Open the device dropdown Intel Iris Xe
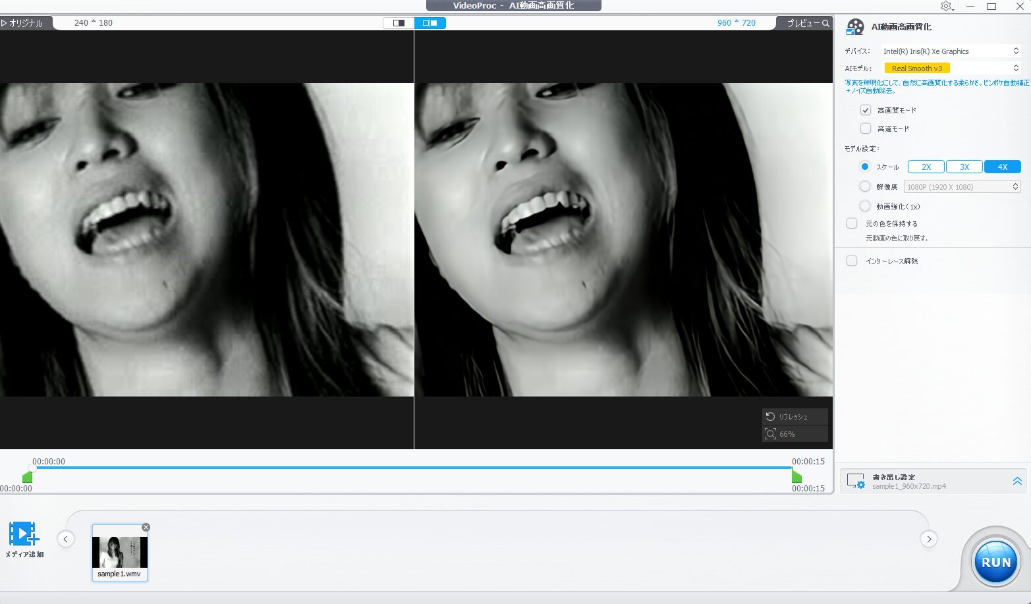 pos(951,51)
